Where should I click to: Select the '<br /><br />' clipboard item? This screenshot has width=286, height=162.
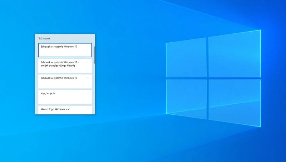click(65, 97)
